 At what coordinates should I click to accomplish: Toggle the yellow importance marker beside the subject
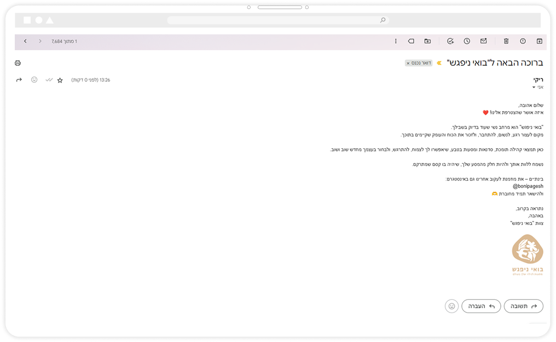point(439,63)
